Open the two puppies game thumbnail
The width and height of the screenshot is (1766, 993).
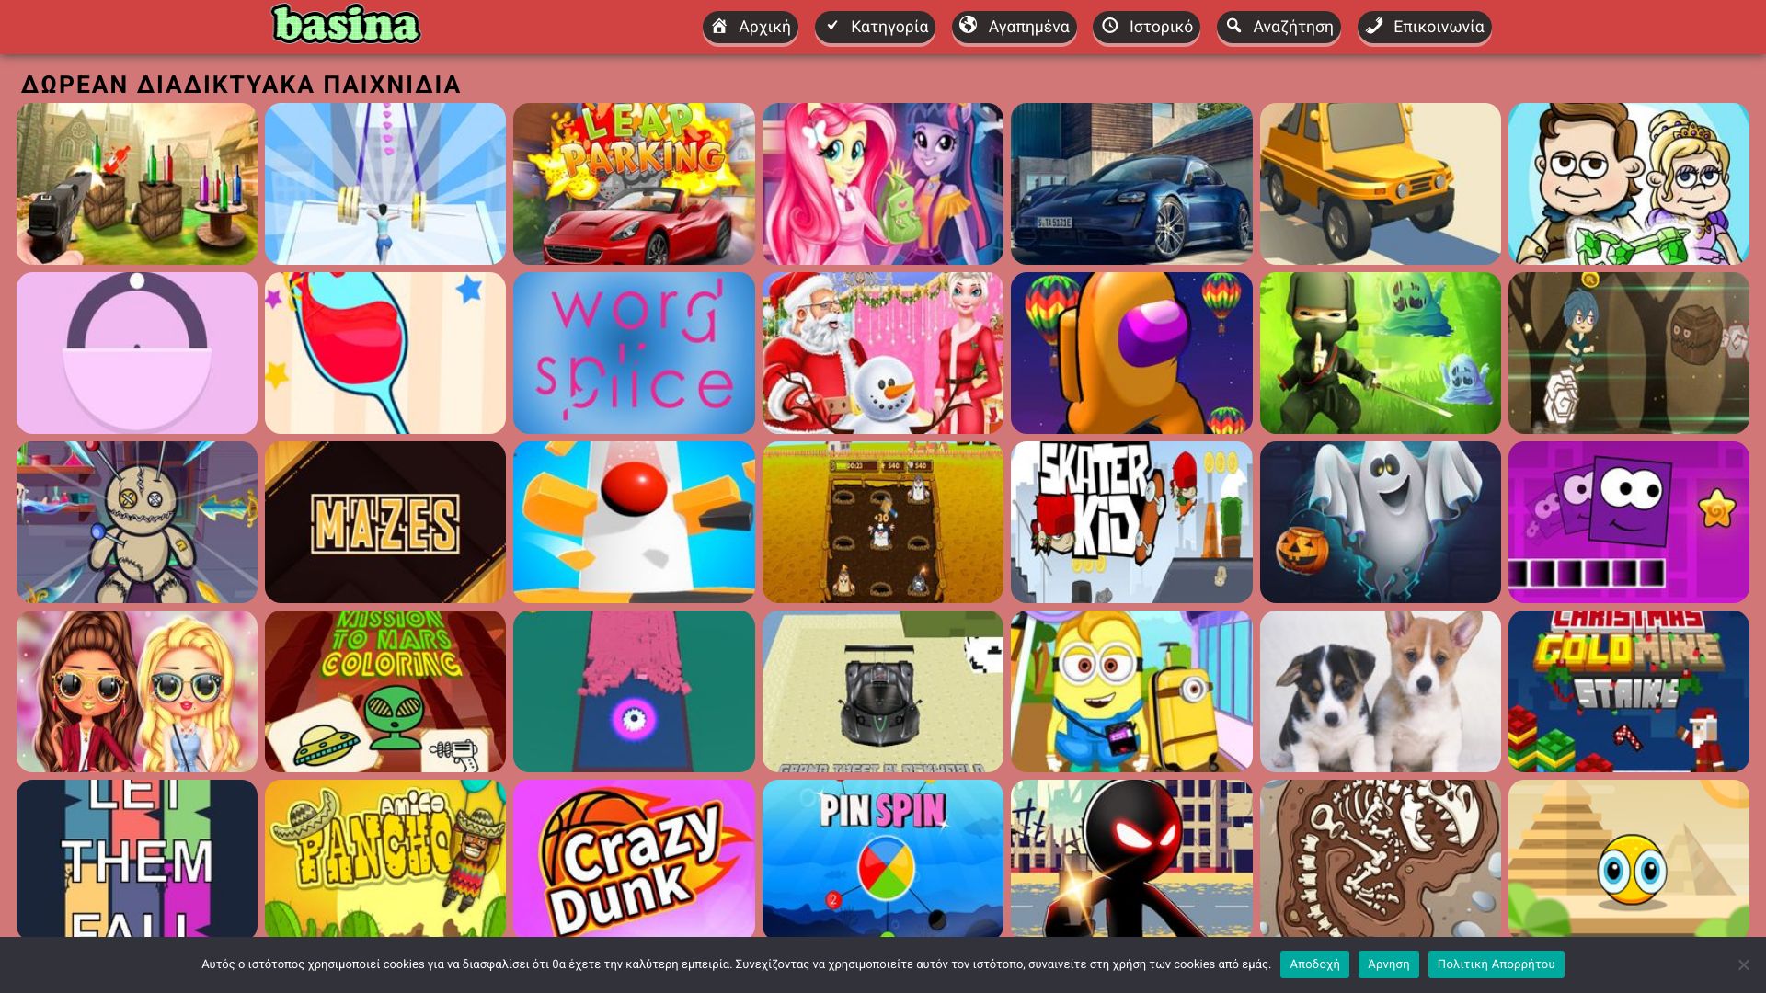1381,691
